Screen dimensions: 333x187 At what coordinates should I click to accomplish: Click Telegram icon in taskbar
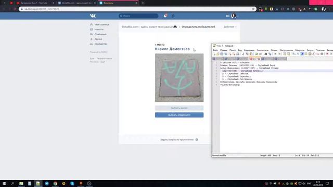47,183
